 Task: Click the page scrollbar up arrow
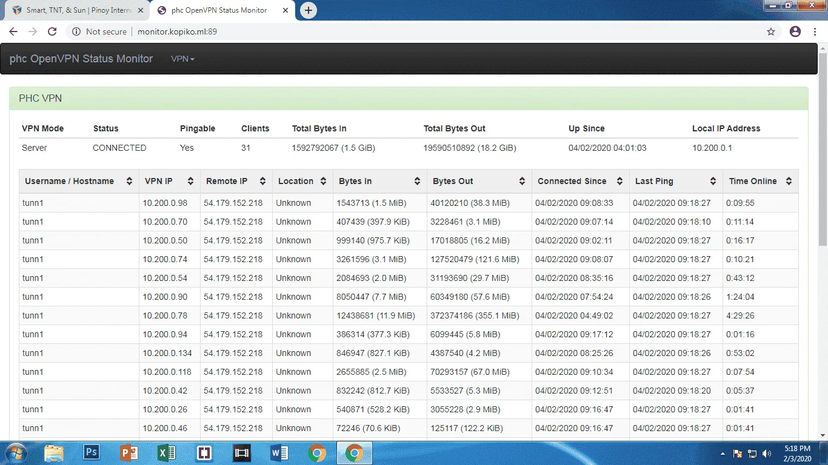point(823,47)
